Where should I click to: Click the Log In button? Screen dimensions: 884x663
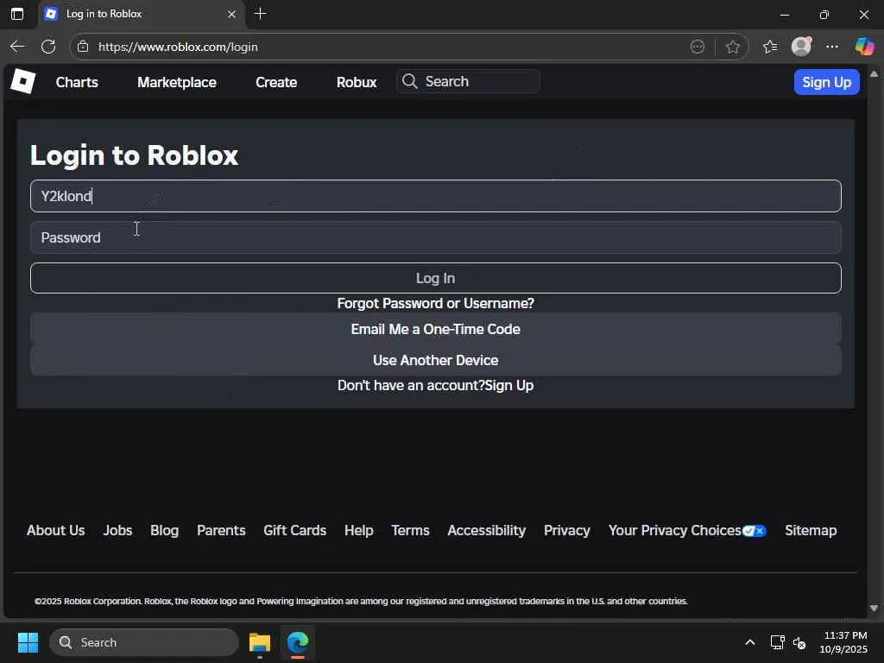click(436, 278)
